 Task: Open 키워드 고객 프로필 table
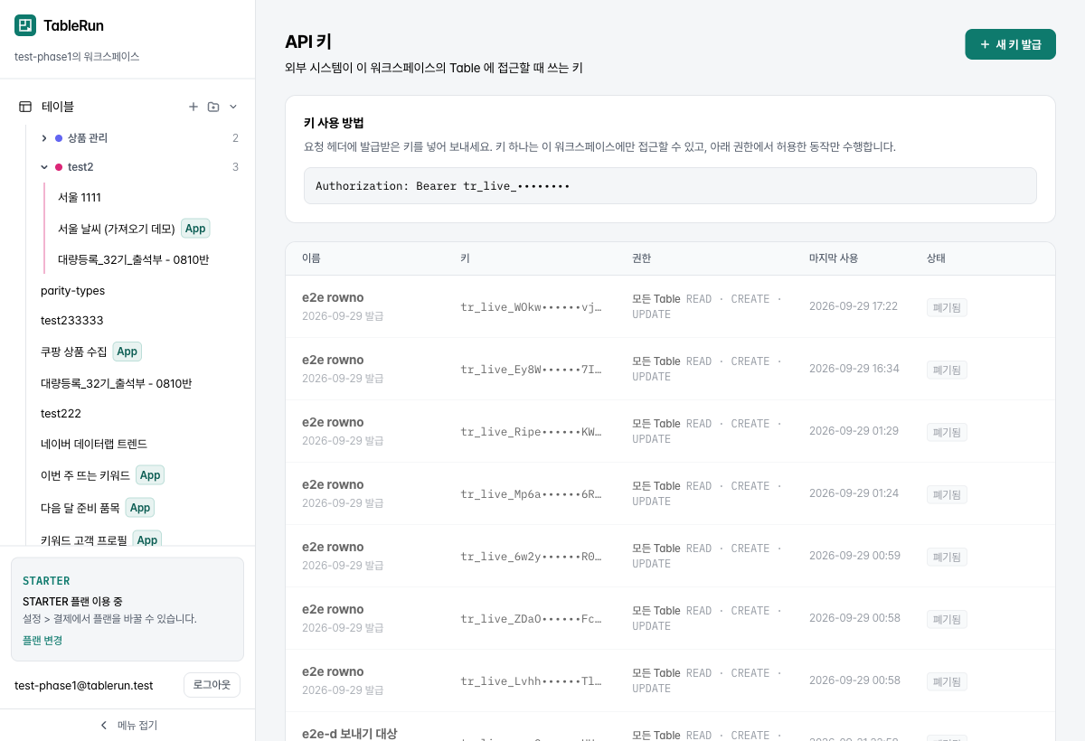(84, 540)
